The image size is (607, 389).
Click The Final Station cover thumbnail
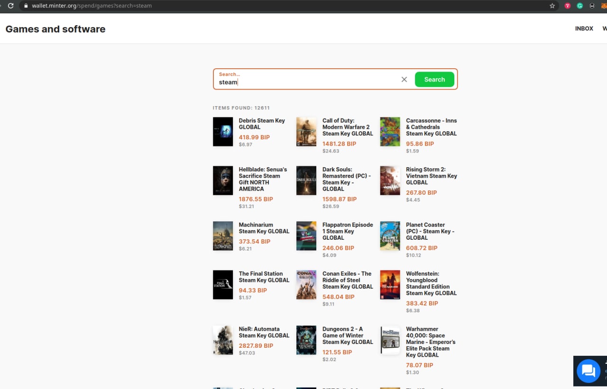click(223, 285)
